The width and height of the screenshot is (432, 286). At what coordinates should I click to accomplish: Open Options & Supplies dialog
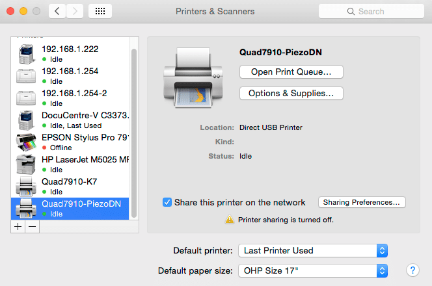[x=291, y=93]
